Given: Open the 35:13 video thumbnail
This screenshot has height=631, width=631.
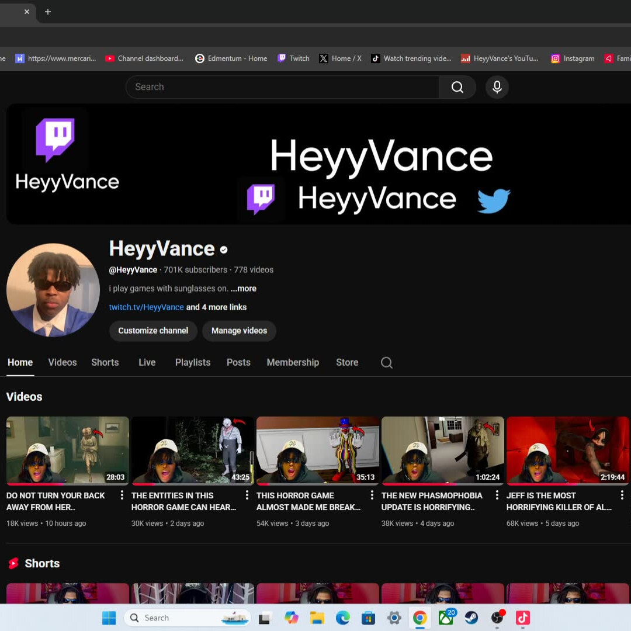Looking at the screenshot, I should click(x=318, y=450).
